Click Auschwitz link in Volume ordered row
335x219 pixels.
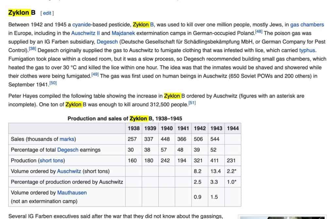[69, 171]
